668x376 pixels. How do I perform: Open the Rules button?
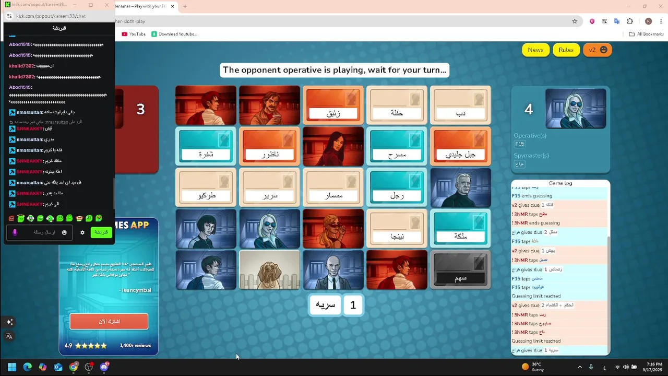566,50
